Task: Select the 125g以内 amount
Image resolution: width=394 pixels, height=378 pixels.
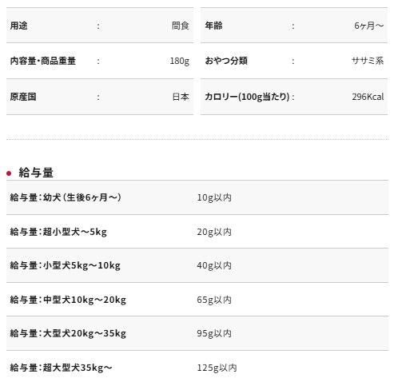Action: click(217, 368)
